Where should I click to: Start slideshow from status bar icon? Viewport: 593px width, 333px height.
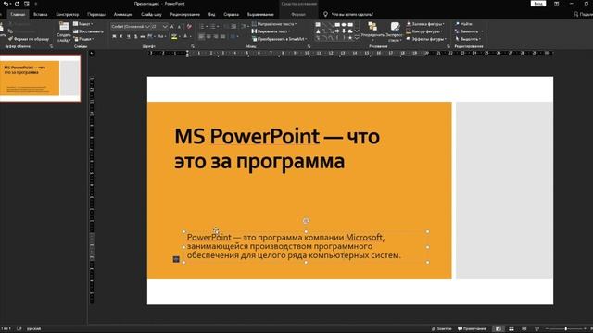(x=537, y=329)
